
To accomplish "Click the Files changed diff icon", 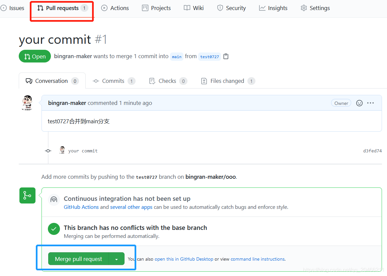I will click(204, 81).
